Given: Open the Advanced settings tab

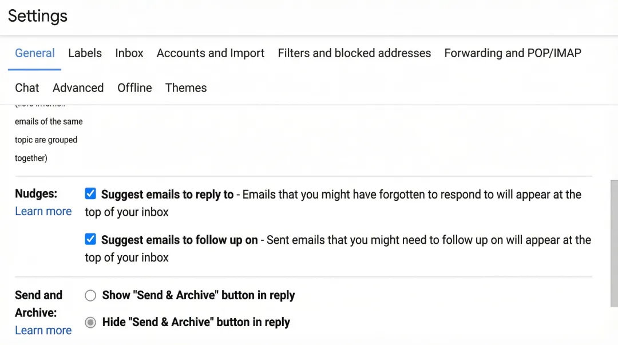Looking at the screenshot, I should 78,88.
